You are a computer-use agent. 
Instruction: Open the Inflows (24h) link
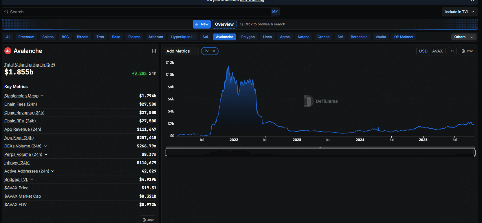[x=17, y=163]
